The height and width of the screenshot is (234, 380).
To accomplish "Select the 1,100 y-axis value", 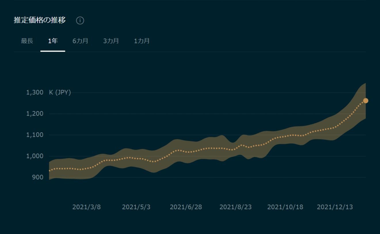I will 35,135.
